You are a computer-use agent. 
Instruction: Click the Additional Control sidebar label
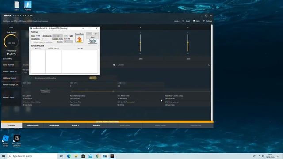(9, 78)
